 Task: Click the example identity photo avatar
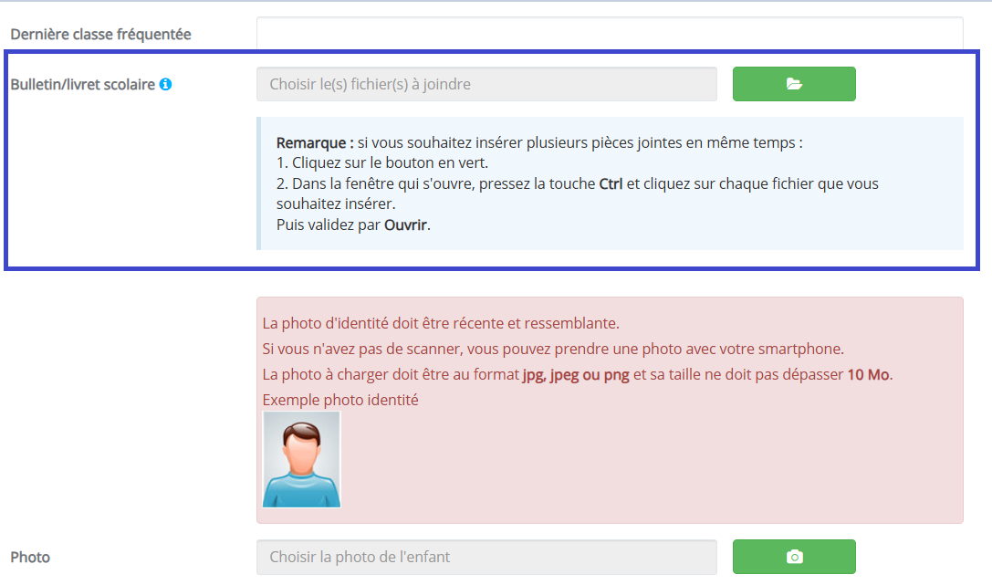point(302,459)
